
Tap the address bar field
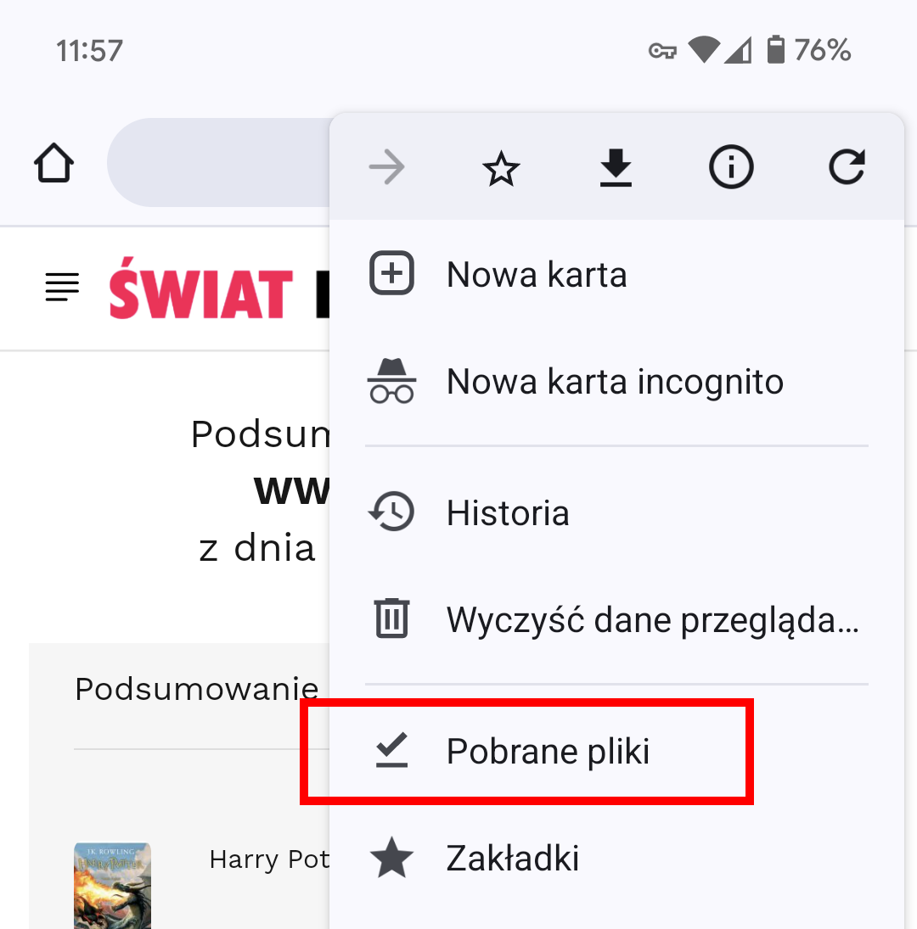click(218, 162)
